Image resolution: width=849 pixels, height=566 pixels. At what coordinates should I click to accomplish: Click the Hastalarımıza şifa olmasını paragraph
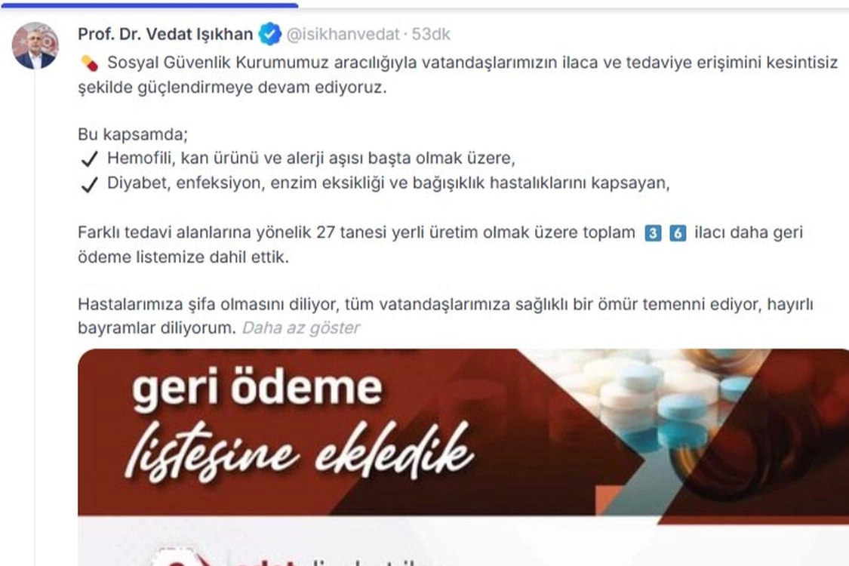tap(445, 315)
